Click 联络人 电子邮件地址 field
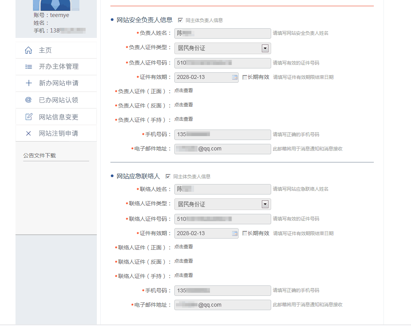 (x=222, y=305)
